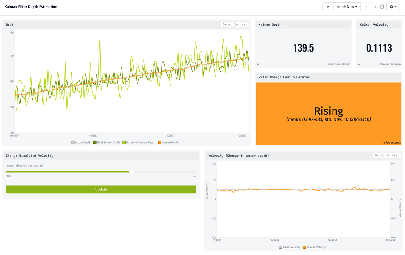Image resolution: width=405 pixels, height=255 pixels.
Task: Click the plug icon in Kalman Velocity
Action: (x=359, y=64)
